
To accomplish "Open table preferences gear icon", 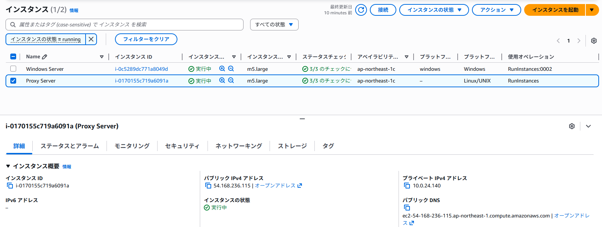I will [x=594, y=41].
